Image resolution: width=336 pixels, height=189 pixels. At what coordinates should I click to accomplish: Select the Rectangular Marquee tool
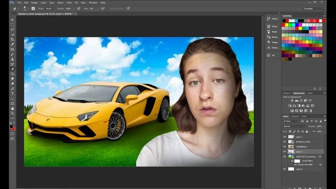pos(13,25)
